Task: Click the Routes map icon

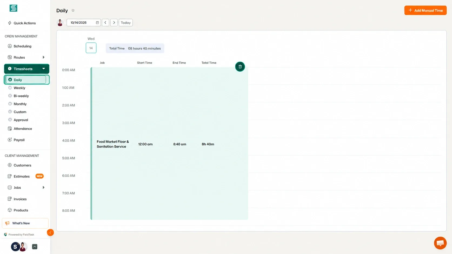Action: tap(10, 57)
